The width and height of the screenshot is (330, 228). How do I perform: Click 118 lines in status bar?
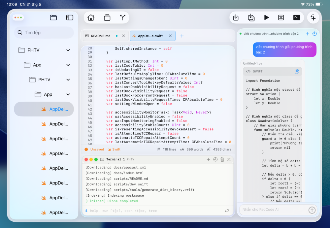click(169, 149)
